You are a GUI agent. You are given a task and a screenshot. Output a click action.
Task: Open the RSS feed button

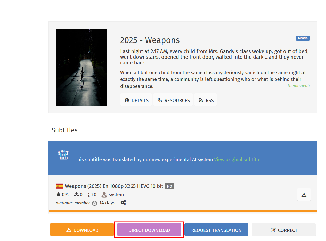[x=206, y=100]
